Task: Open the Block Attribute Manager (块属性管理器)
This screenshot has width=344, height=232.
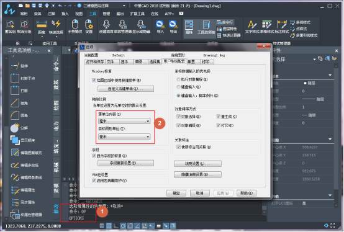Action: pos(26,215)
